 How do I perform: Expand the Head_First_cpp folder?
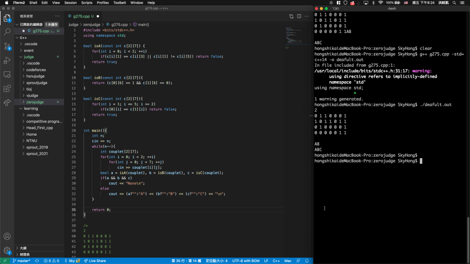(24, 128)
